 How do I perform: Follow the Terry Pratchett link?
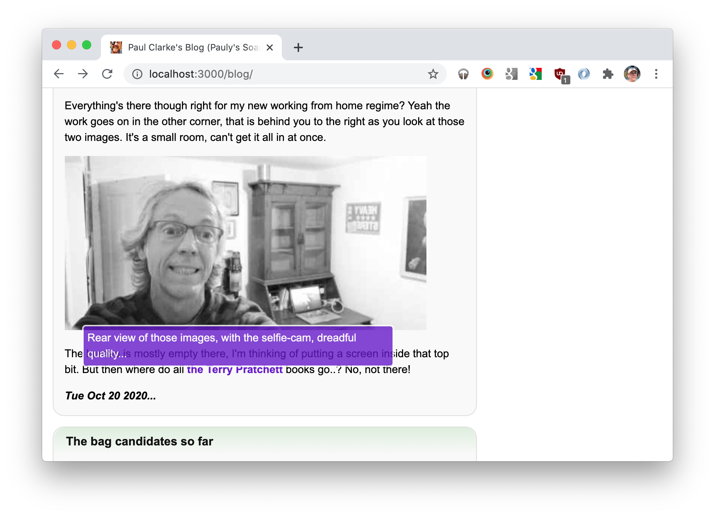pos(235,370)
